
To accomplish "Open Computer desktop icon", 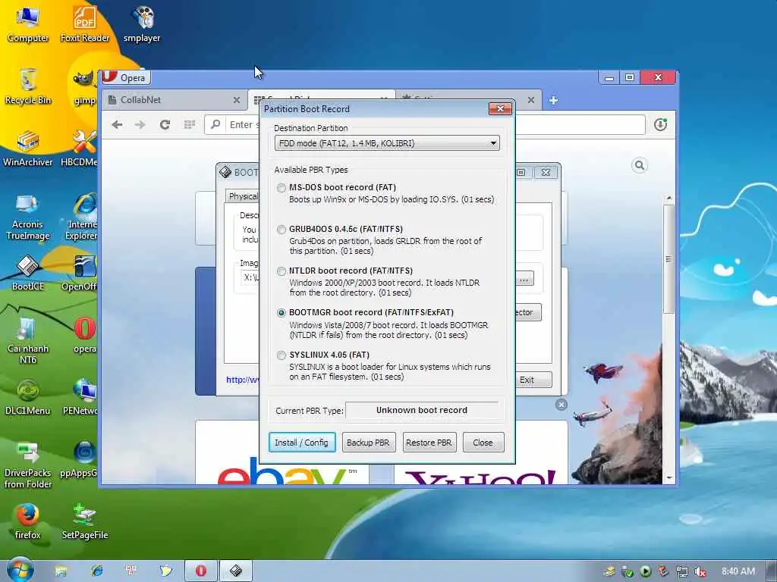I will [28, 25].
